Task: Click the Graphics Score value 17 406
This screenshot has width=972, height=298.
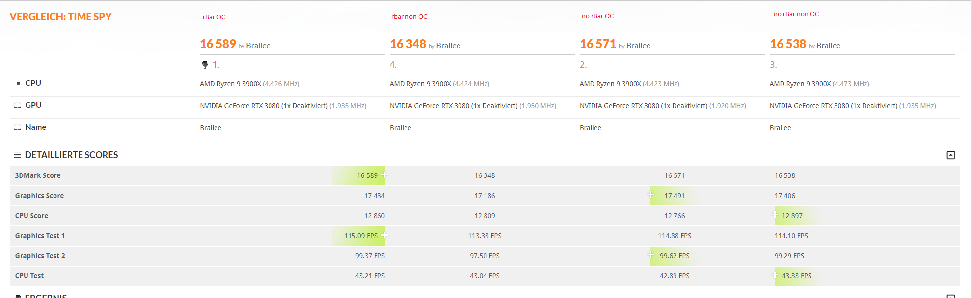Action: click(x=785, y=196)
